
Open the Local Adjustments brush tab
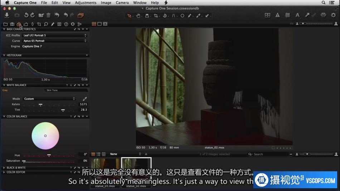53,24
